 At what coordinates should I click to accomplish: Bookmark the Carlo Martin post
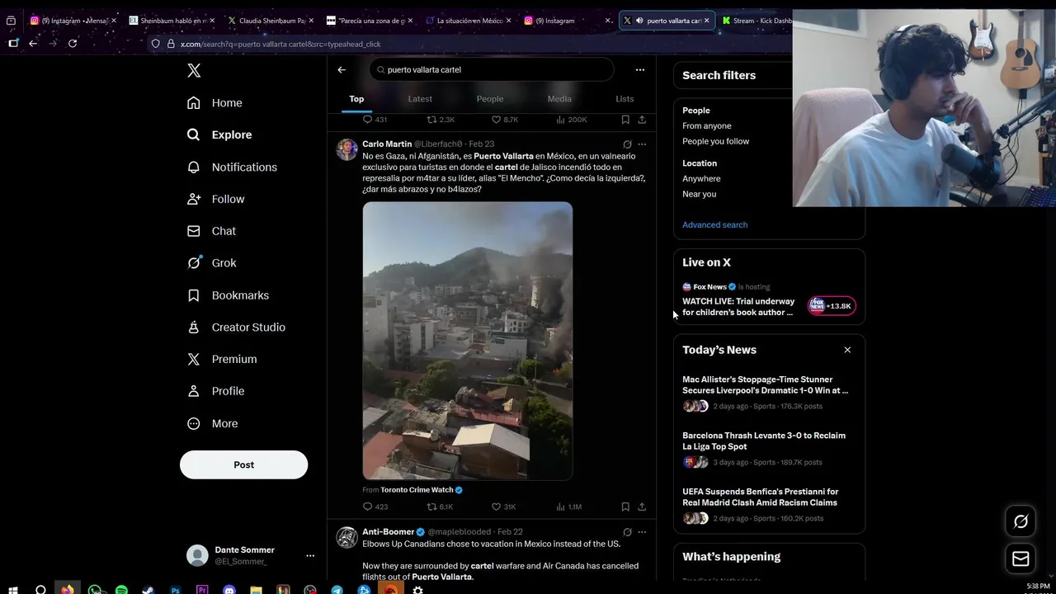[x=625, y=507]
